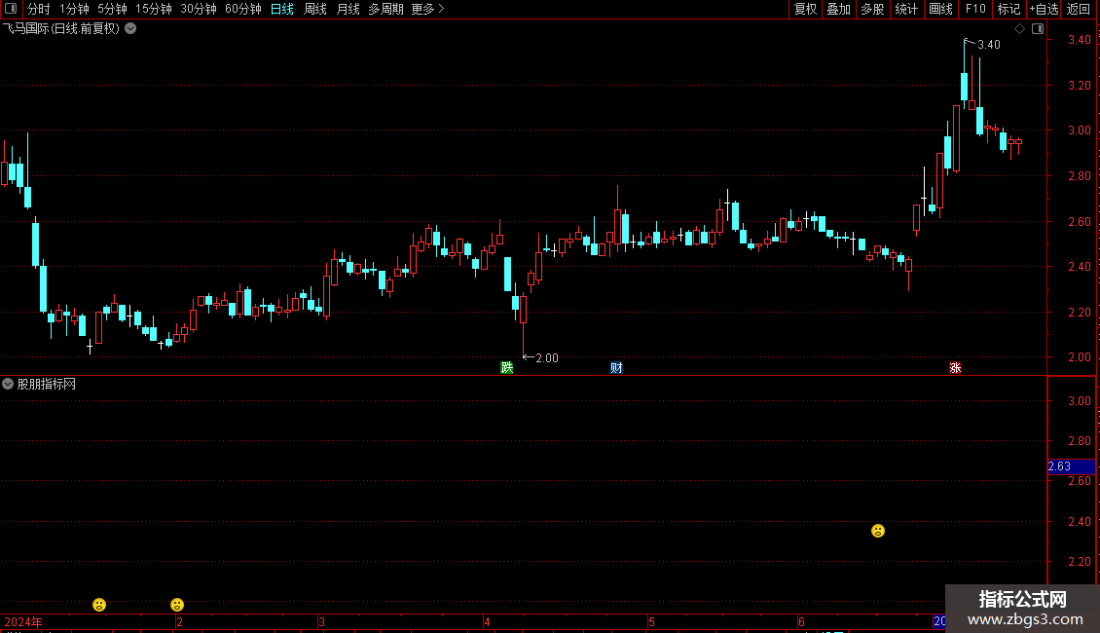Viewport: 1100px width, 633px height.
Task: Click the panel layout icon at top-left
Action: (x=11, y=9)
